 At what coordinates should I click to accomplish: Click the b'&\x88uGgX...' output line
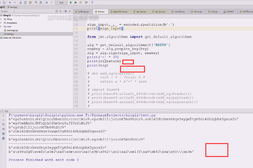pyautogui.click(x=101, y=152)
